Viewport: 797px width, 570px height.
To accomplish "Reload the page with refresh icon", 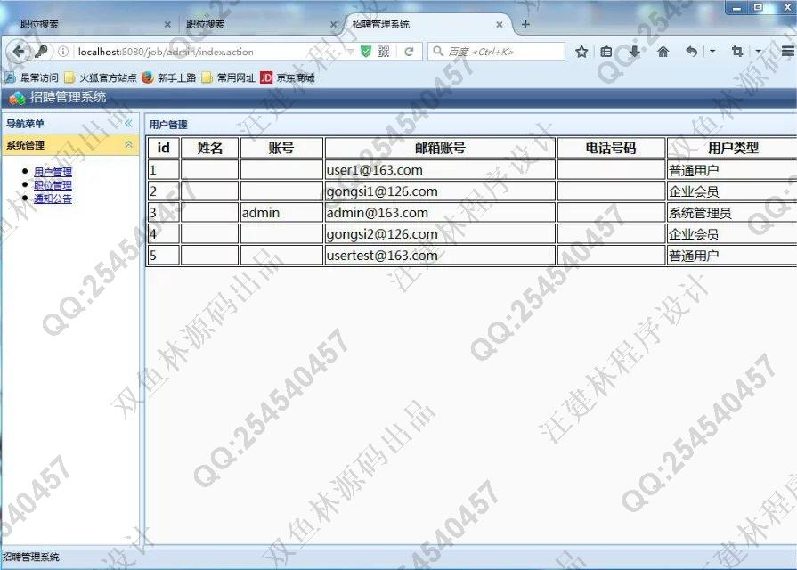I will (x=409, y=52).
